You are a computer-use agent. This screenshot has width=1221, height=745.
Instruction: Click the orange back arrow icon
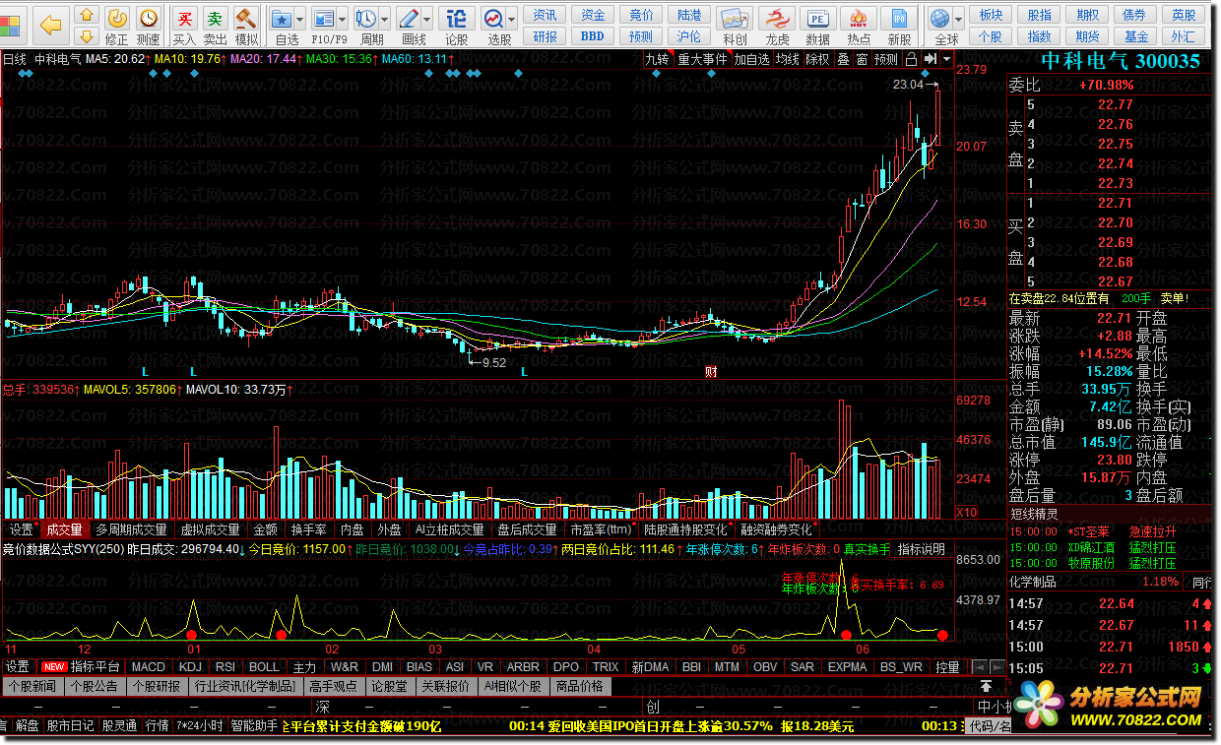click(50, 24)
